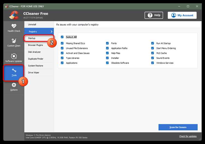The image size is (205, 144).
Task: Open the Software Updater icon
Action: click(x=14, y=56)
